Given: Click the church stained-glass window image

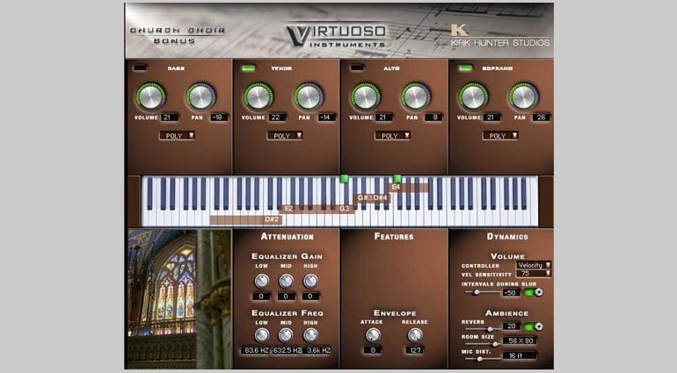Looking at the screenshot, I should tap(179, 298).
